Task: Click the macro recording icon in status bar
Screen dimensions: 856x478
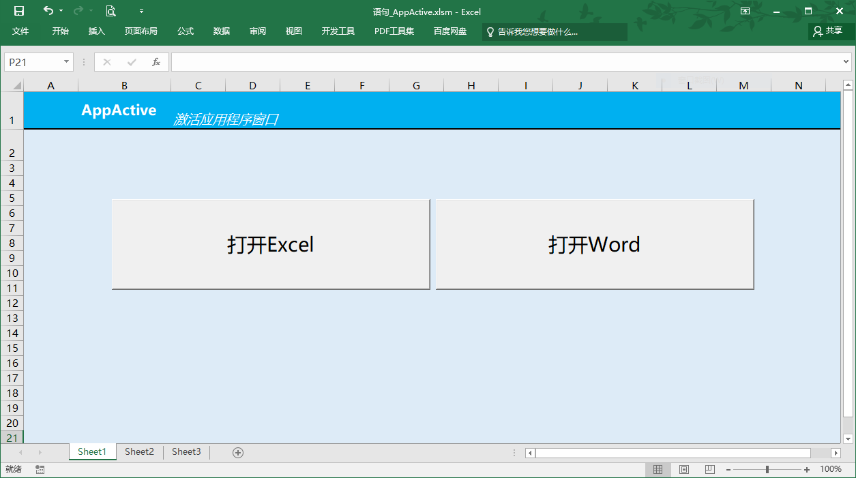Action: [40, 469]
